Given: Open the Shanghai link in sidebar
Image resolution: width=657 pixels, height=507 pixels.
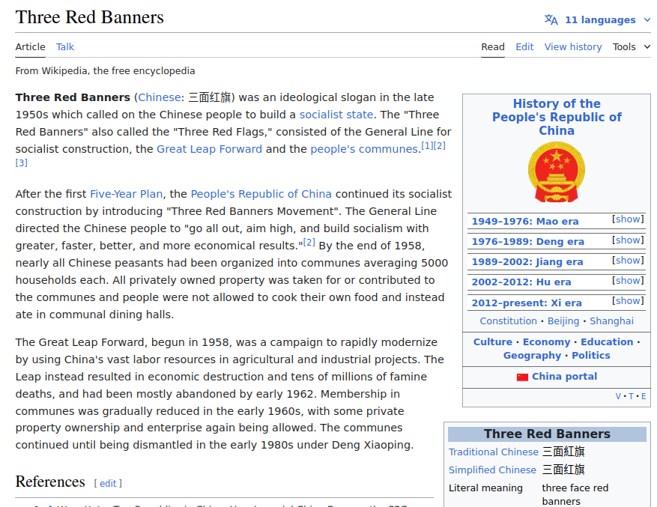Looking at the screenshot, I should [612, 321].
